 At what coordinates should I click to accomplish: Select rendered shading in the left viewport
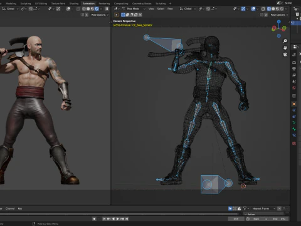pyautogui.click(x=97, y=9)
